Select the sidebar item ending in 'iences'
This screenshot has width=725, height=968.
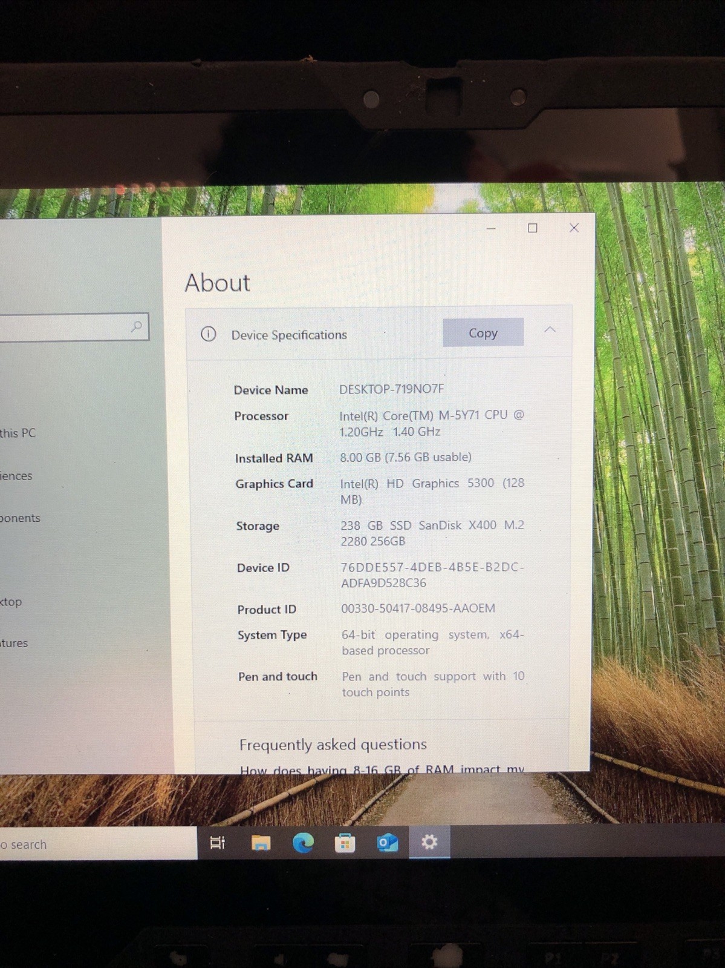pos(16,476)
